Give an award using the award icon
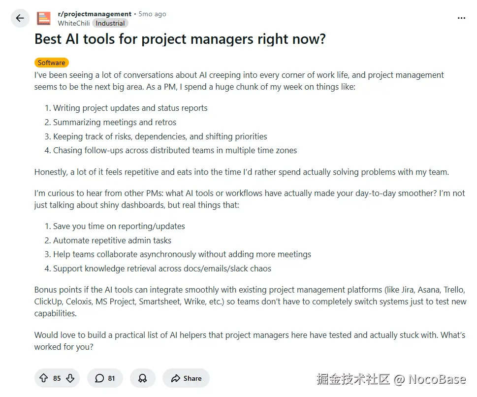This screenshot has height=397, width=477. click(143, 378)
